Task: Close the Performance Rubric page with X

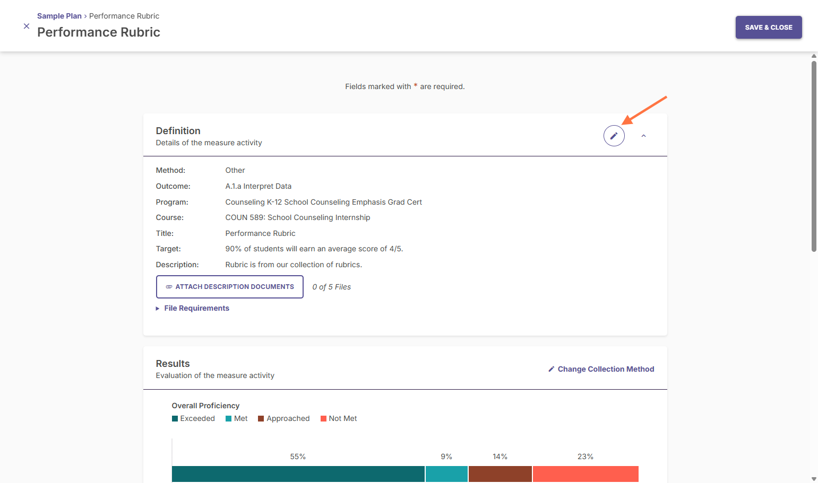Action: coord(27,26)
